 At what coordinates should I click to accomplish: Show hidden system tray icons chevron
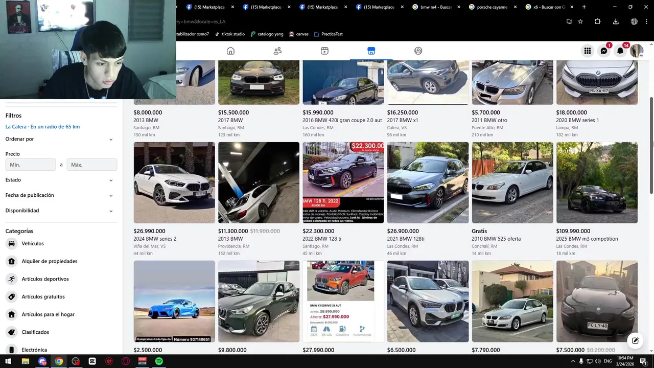click(573, 361)
